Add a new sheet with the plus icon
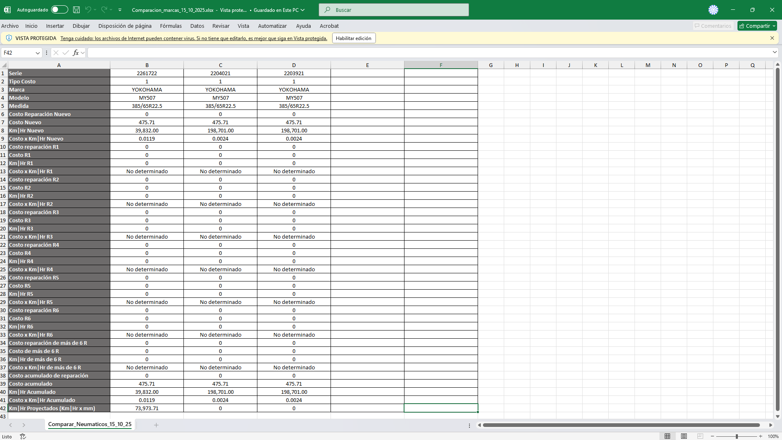 click(x=156, y=425)
